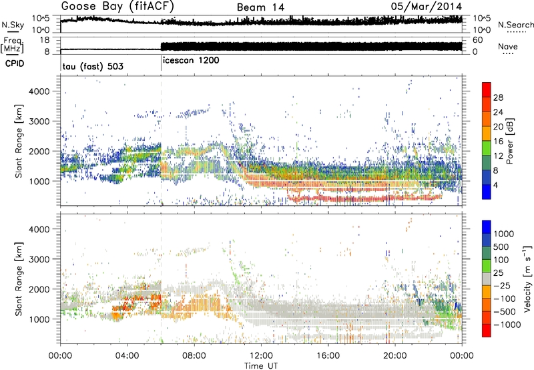This screenshot has width=534, height=370.
Task: Click the red bottom of the velocity colorbar
Action: (487, 331)
